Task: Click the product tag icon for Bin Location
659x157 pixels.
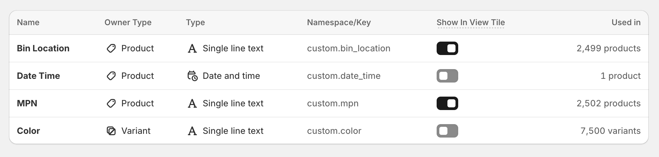Action: click(111, 49)
